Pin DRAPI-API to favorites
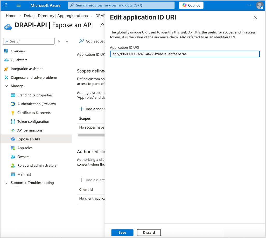The width and height of the screenshot is (266, 238). [102, 25]
